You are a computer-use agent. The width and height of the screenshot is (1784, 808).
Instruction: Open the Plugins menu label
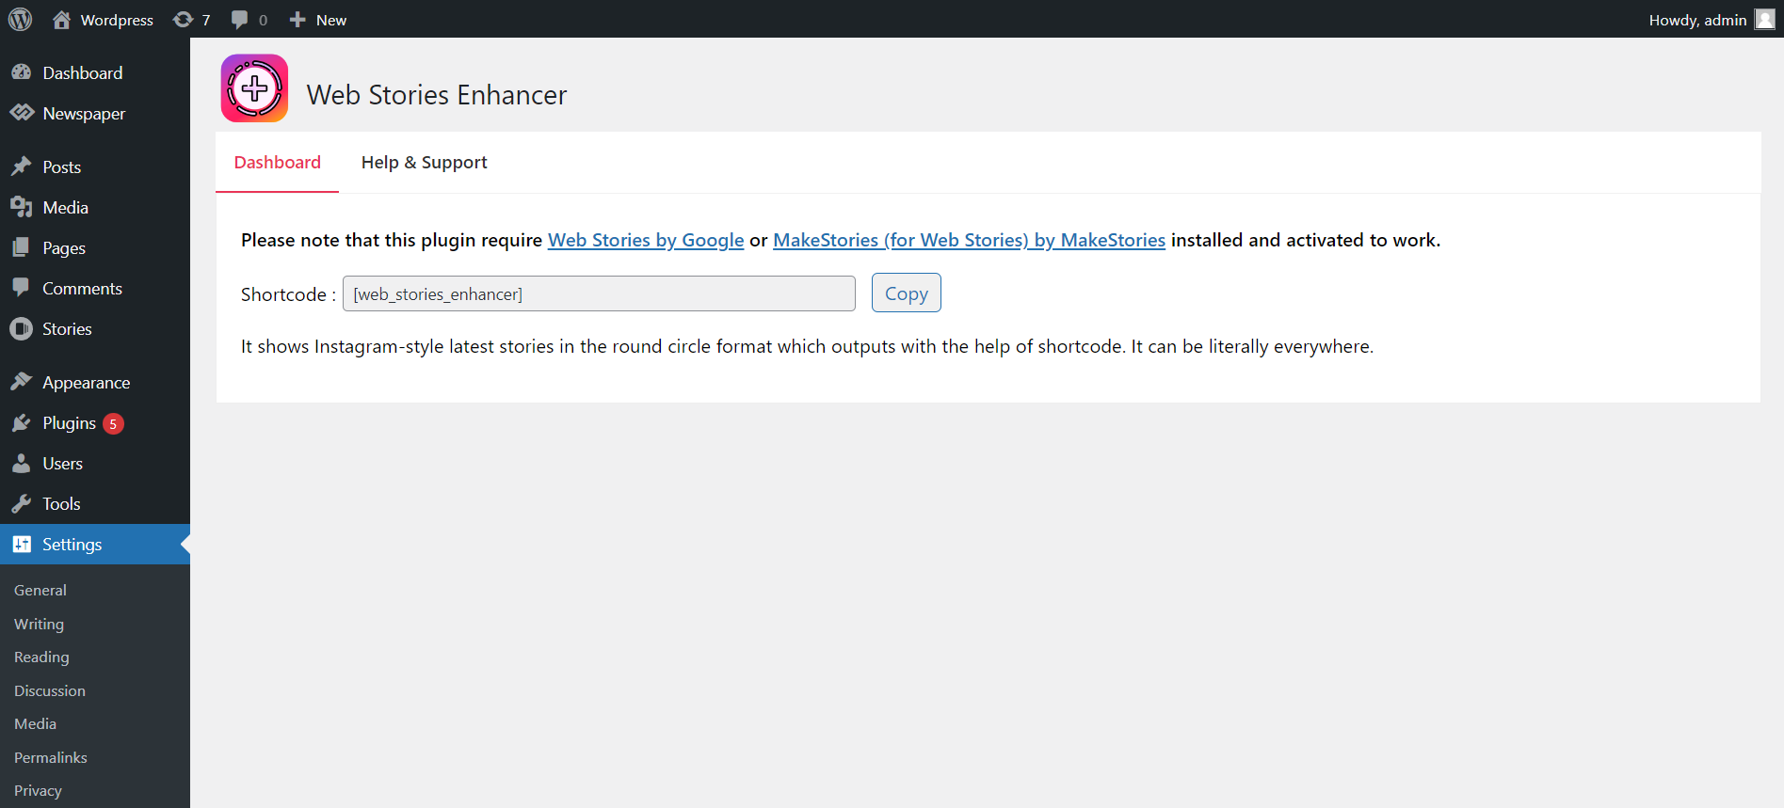pos(69,423)
